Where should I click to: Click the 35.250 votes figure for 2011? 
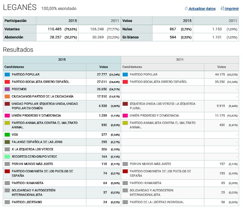(x=220, y=82)
